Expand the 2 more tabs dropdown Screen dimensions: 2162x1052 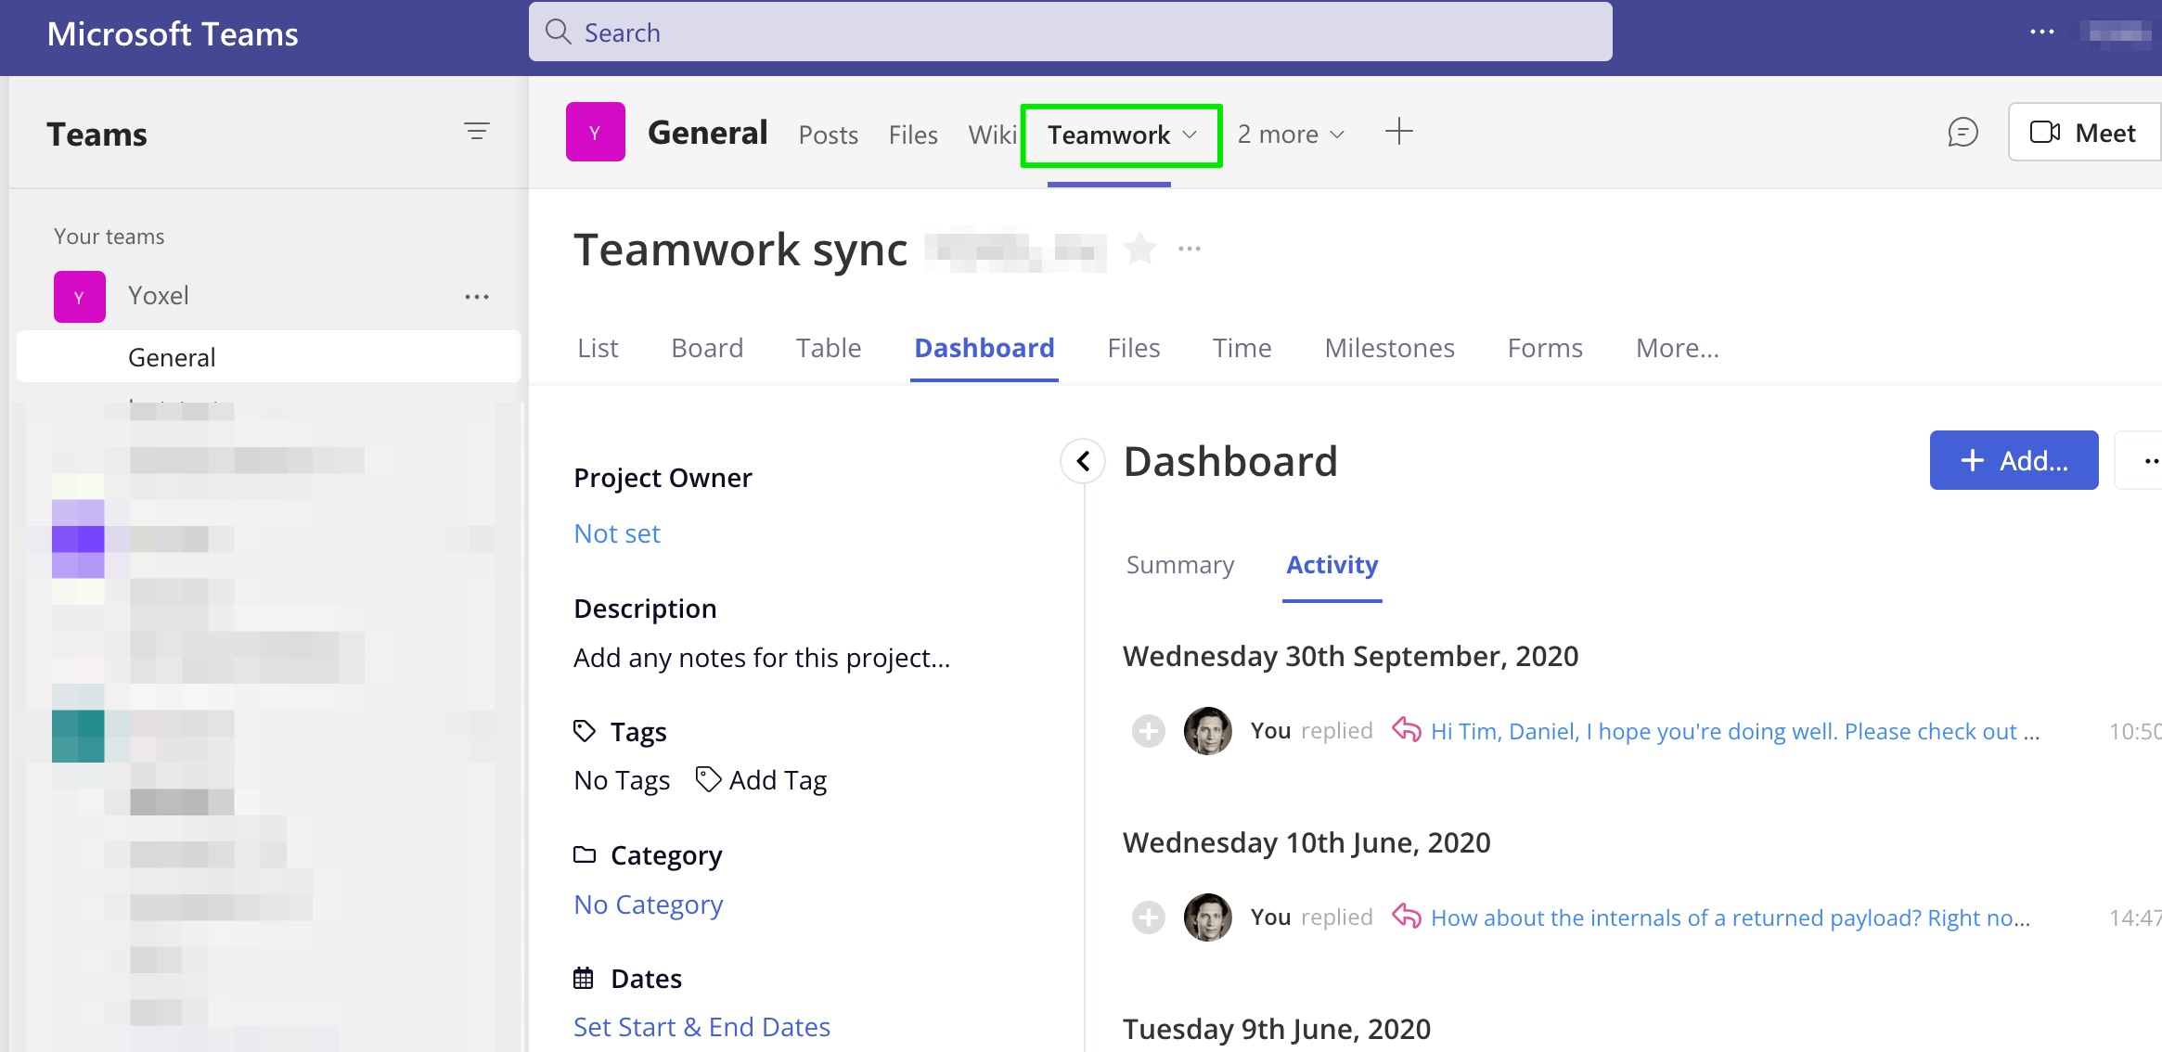(1337, 135)
